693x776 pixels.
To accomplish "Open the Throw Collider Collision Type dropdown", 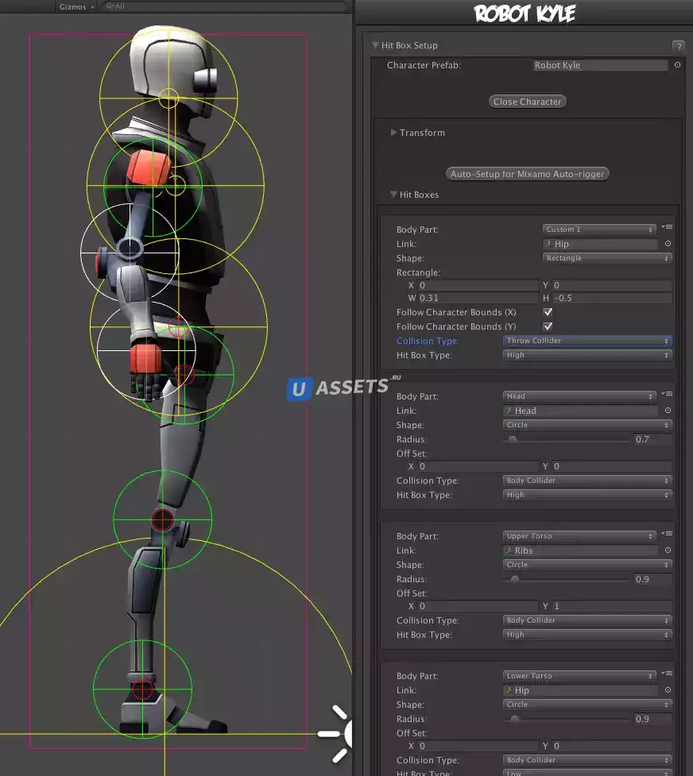I will click(x=587, y=341).
